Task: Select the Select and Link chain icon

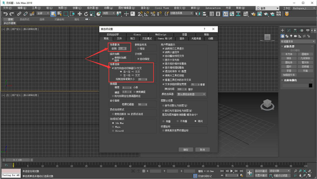Action: [x=19, y=14]
